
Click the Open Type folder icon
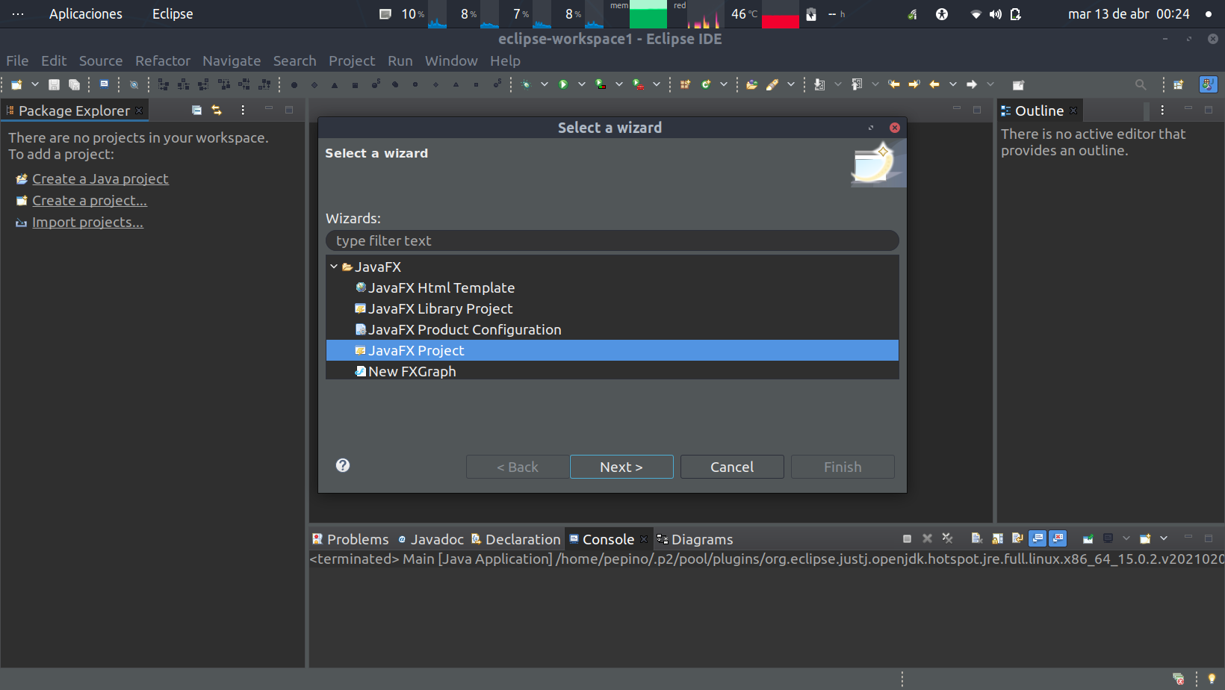tap(752, 85)
